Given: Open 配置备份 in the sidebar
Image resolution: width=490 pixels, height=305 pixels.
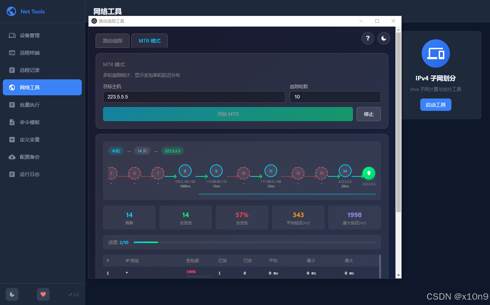Looking at the screenshot, I should pyautogui.click(x=42, y=157).
